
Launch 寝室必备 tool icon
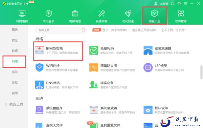pos(94,85)
